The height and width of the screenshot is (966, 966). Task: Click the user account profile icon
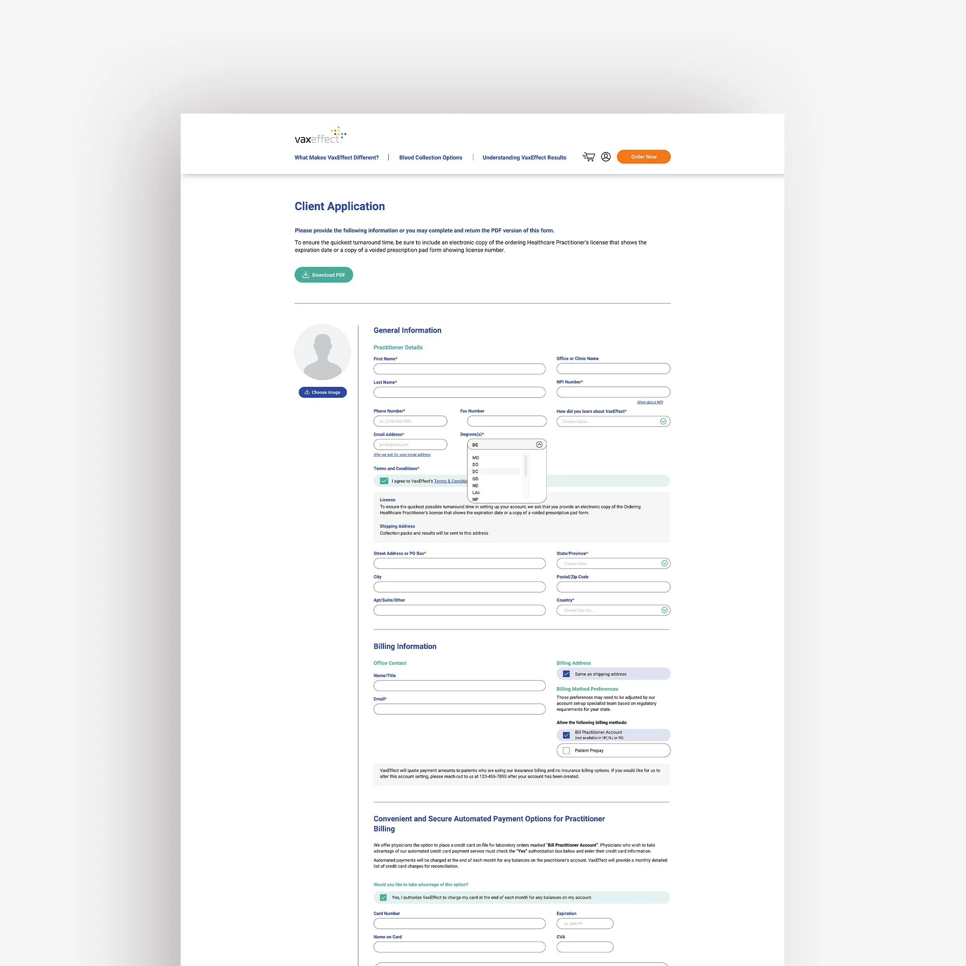(606, 157)
